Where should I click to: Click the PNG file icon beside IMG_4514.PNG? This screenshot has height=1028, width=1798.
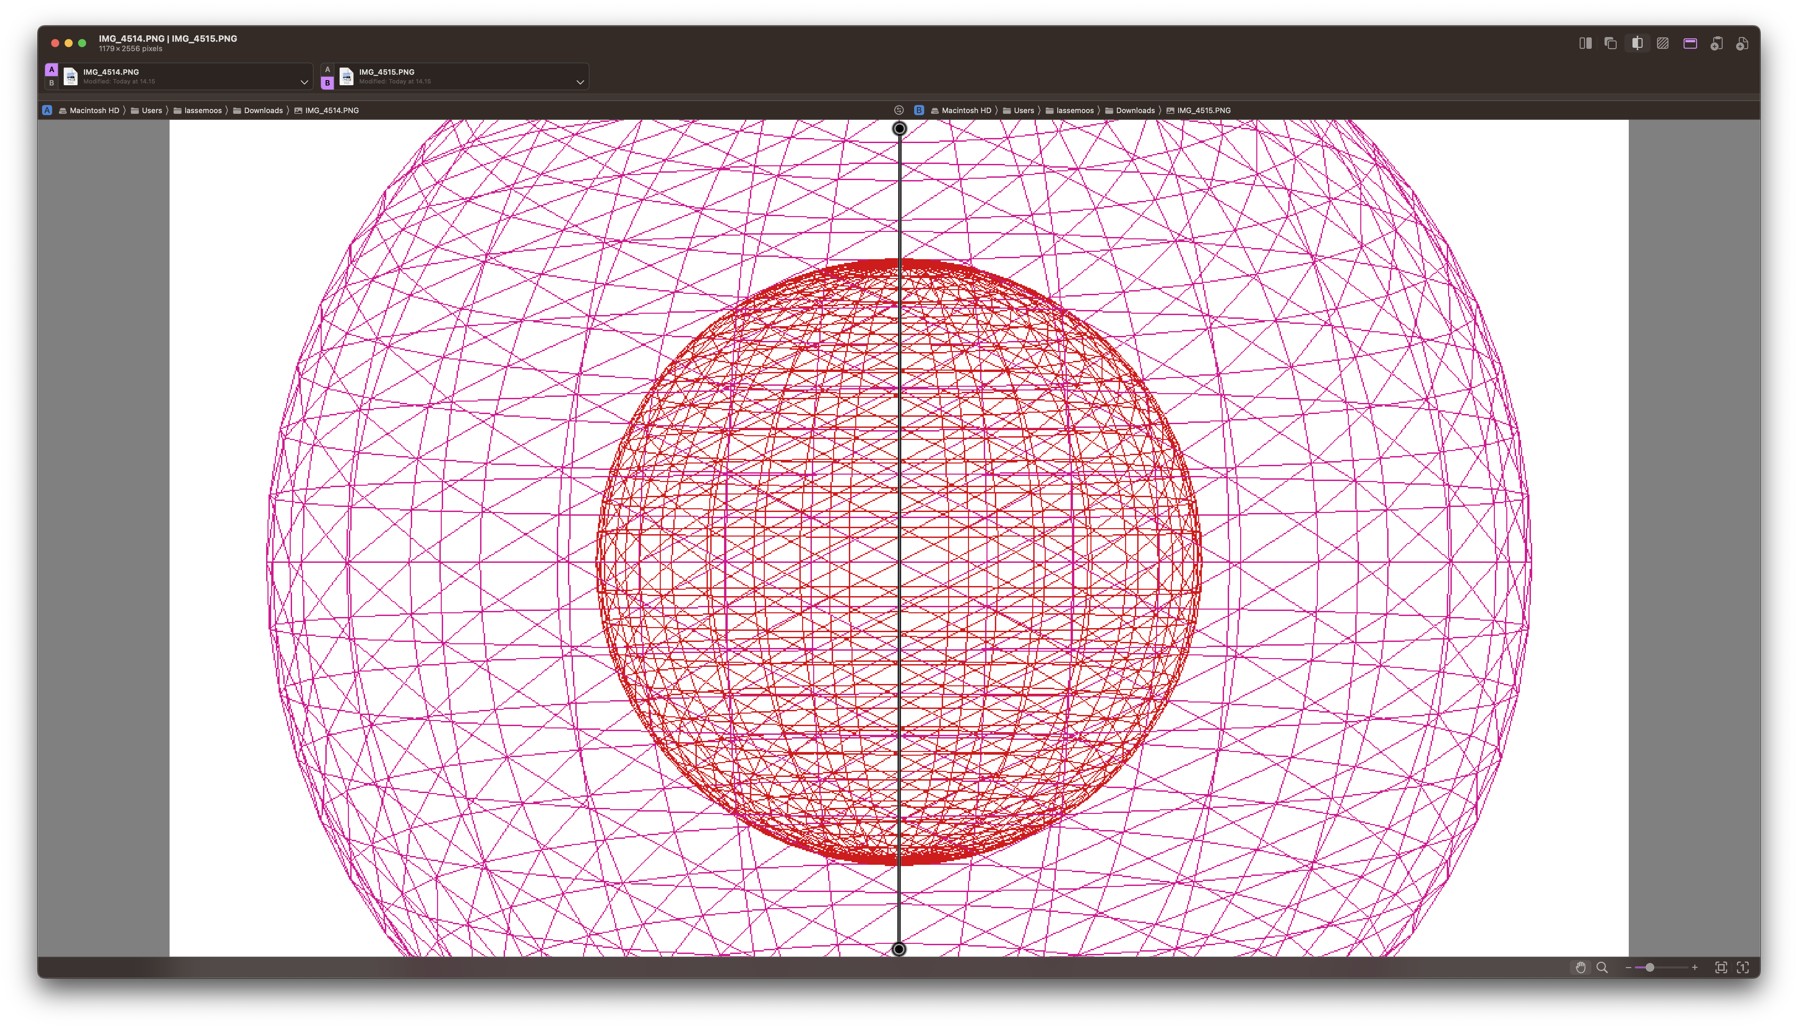(x=71, y=76)
